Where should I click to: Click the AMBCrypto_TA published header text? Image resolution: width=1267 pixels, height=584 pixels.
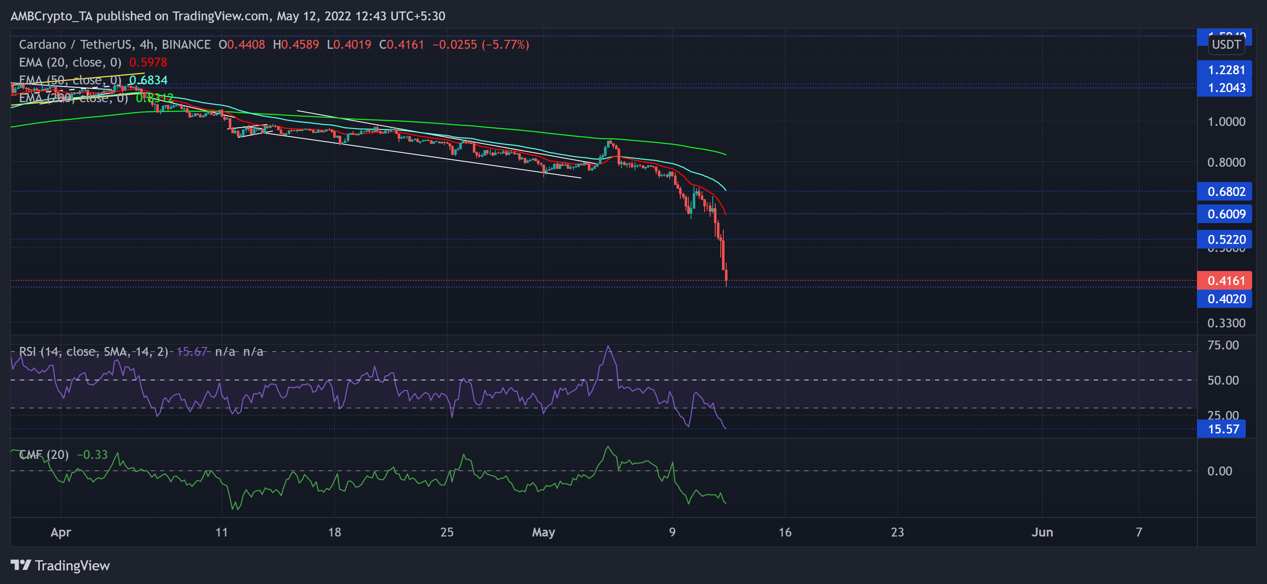228,16
